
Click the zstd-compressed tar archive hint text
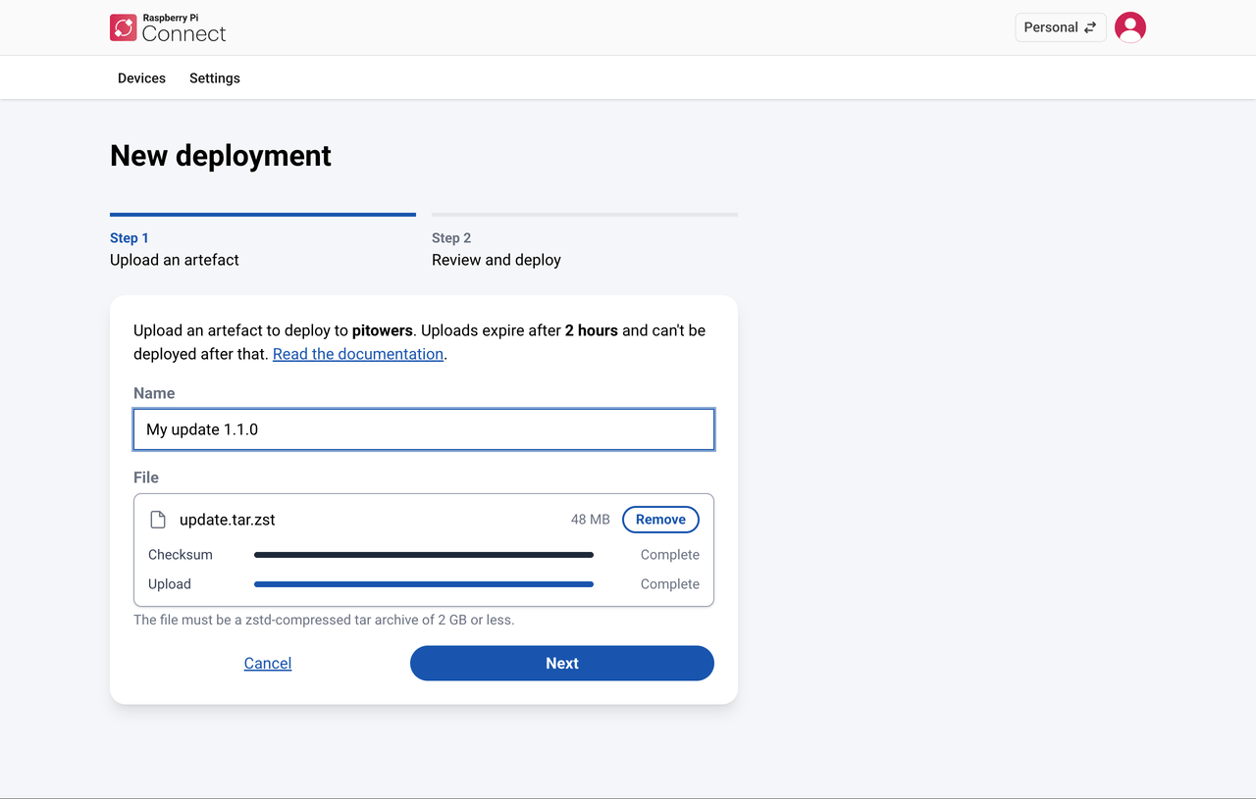point(324,620)
